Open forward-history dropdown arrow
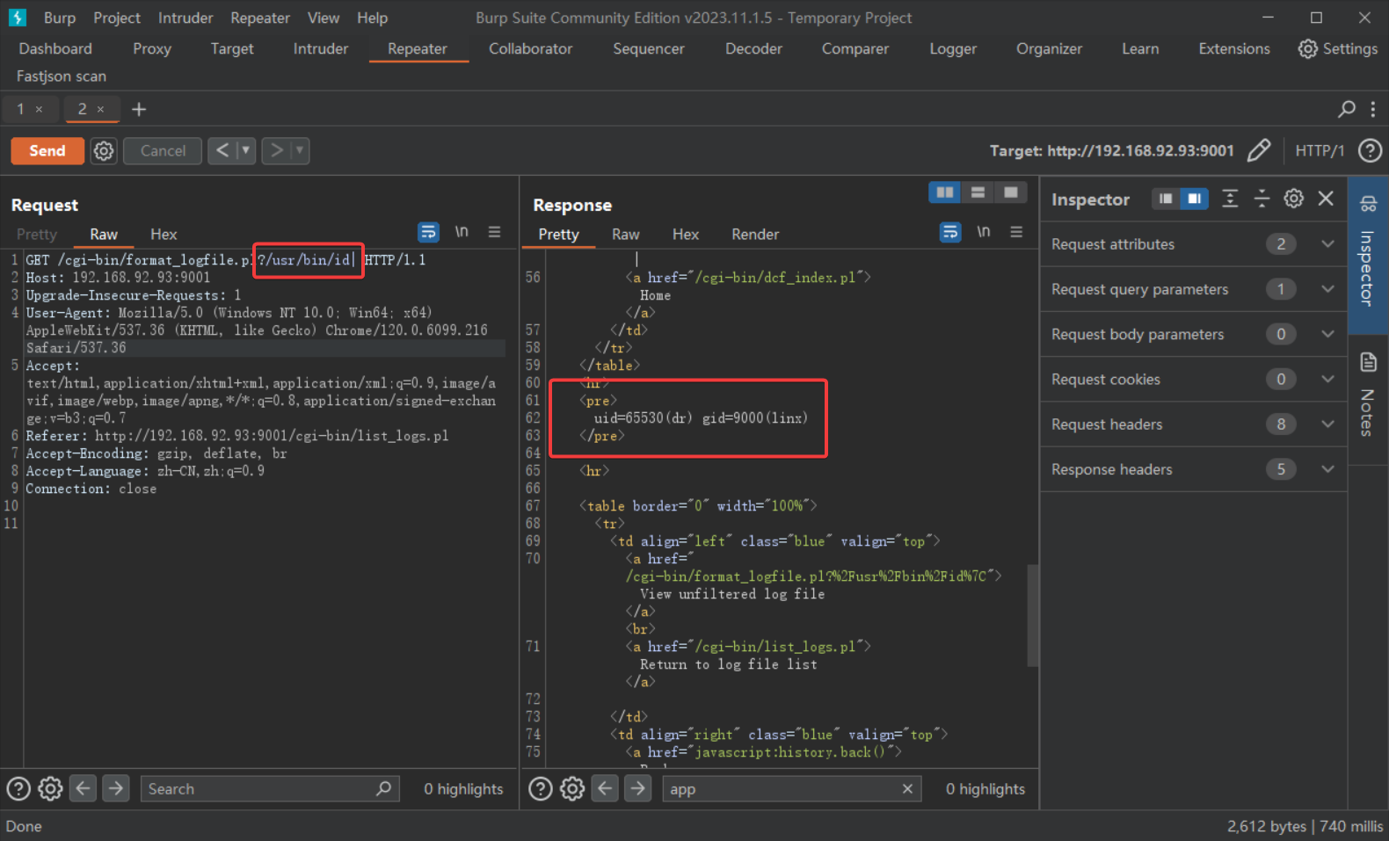Viewport: 1389px width, 841px height. 300,151
